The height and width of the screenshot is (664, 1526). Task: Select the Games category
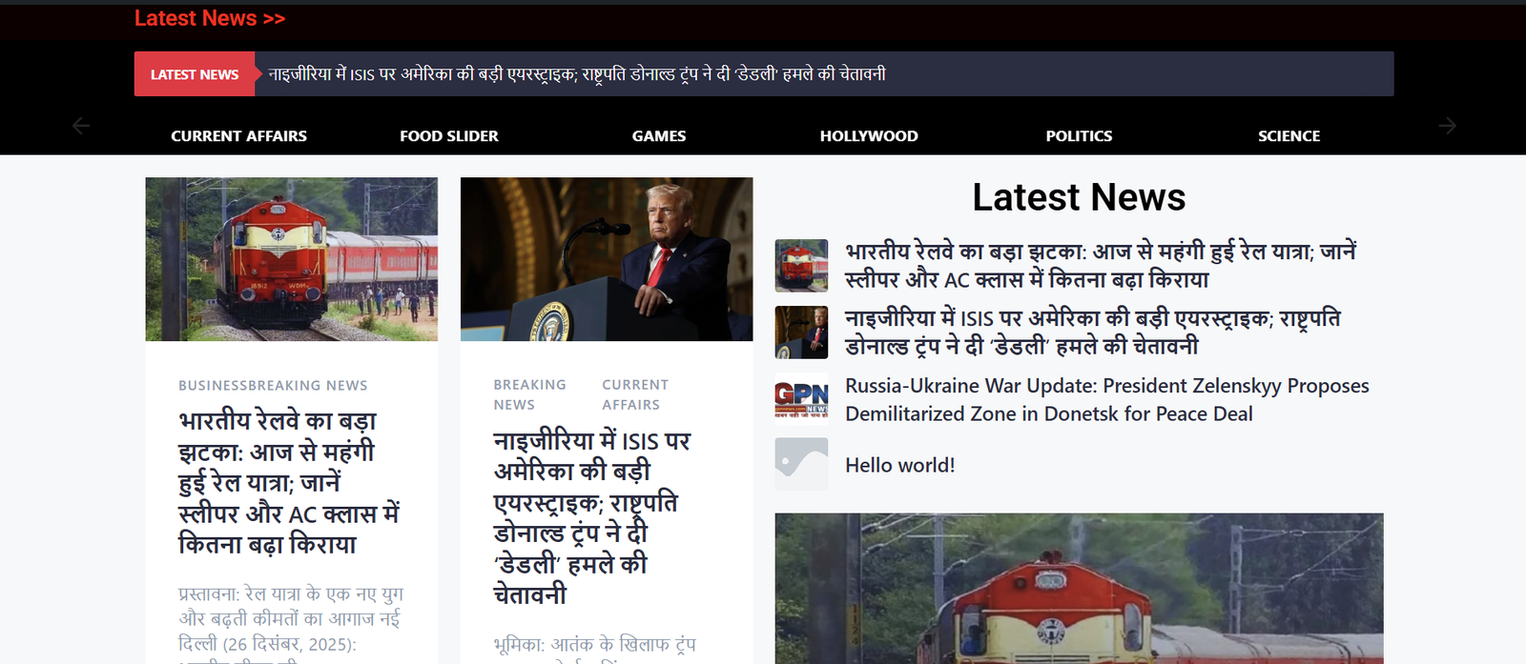(x=659, y=136)
